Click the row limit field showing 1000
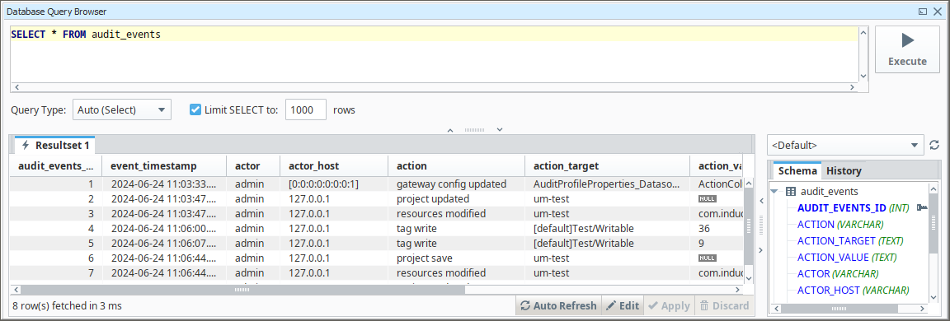This screenshot has width=950, height=321. point(306,110)
